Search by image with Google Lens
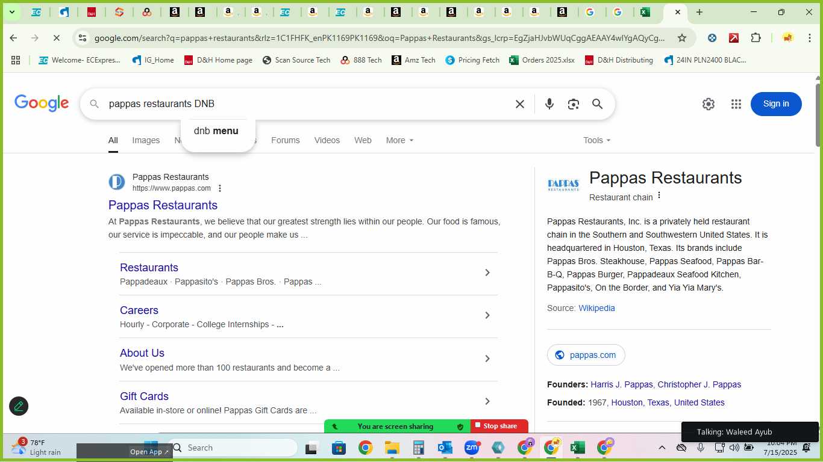The height and width of the screenshot is (462, 823). point(573,104)
